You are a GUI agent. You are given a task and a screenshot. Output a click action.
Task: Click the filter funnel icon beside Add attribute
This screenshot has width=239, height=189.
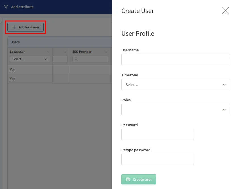(x=6, y=7)
